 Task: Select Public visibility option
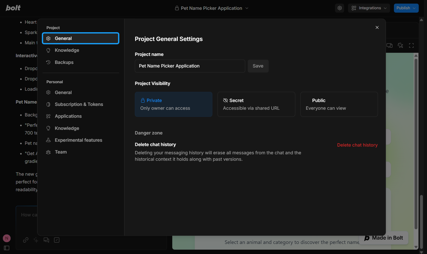[339, 104]
